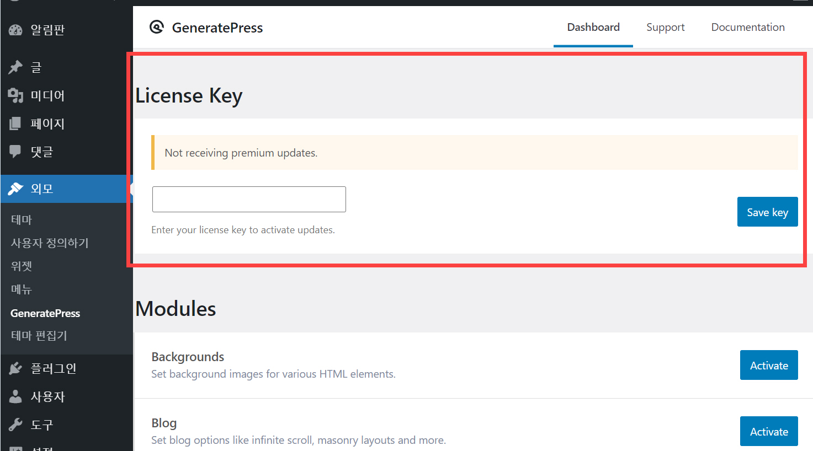Go to 테마 편집기 submenu entry
This screenshot has height=451, width=813.
tap(39, 335)
